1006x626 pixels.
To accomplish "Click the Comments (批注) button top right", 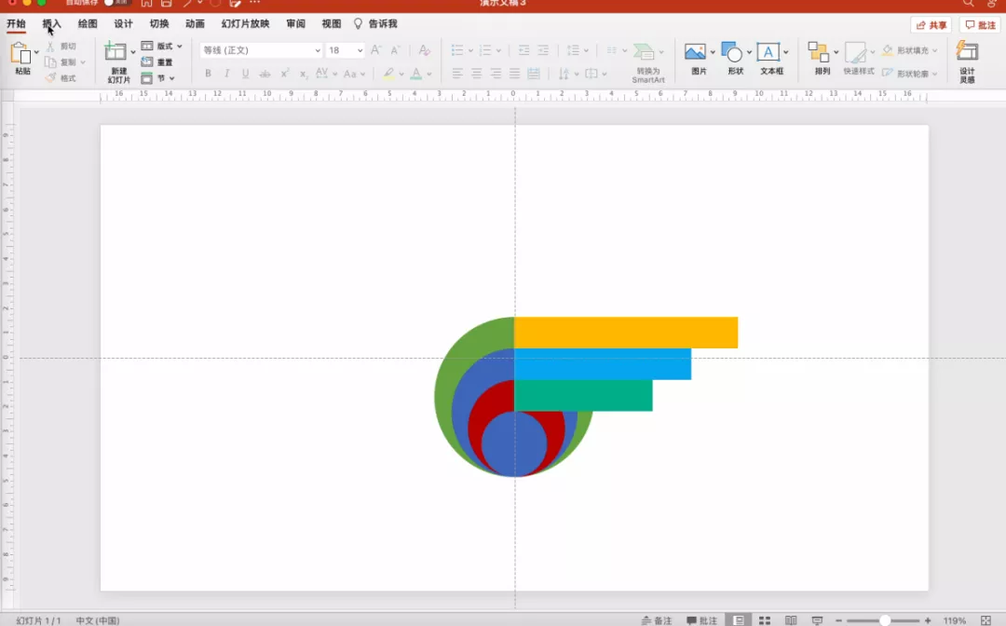I will (980, 25).
